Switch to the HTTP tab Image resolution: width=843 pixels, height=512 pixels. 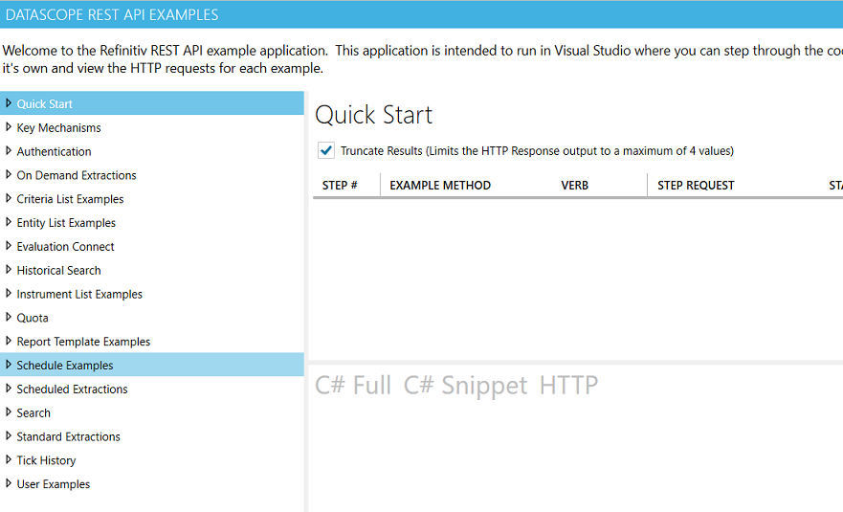tap(568, 385)
